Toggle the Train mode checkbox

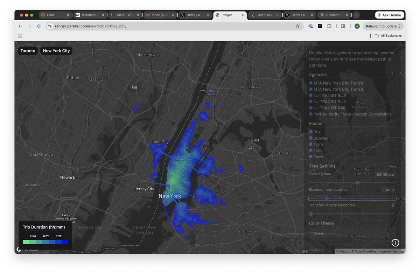coord(311,150)
